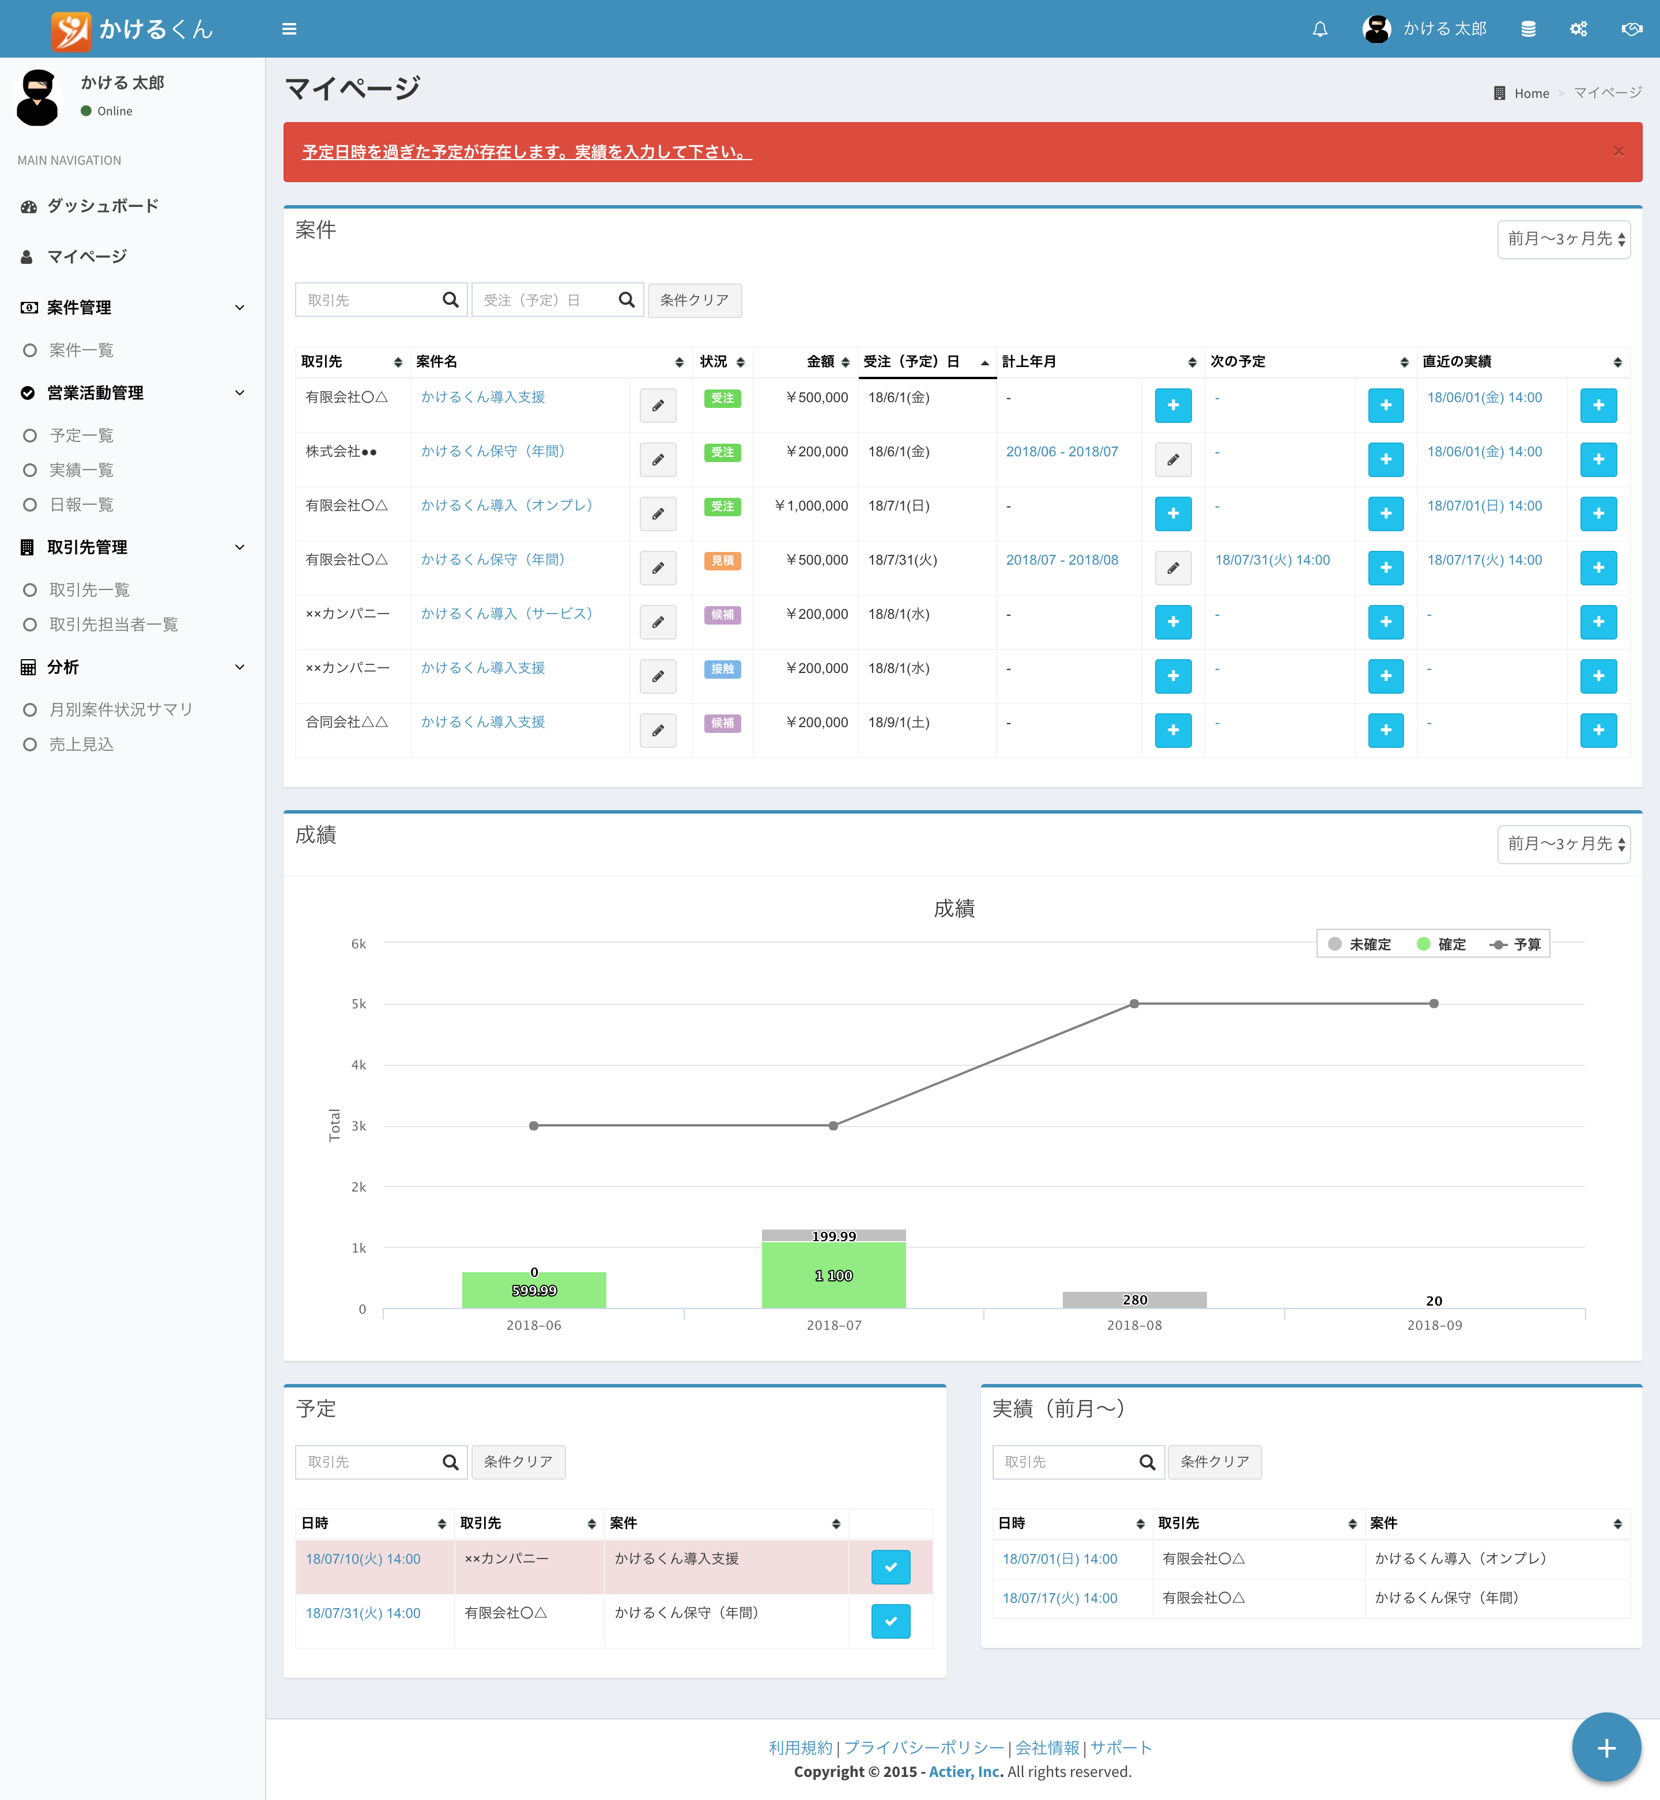Viewport: 1660px width, 1800px height.
Task: Open 2018/06 - 2018/07 計上年月 link
Action: coord(1062,452)
